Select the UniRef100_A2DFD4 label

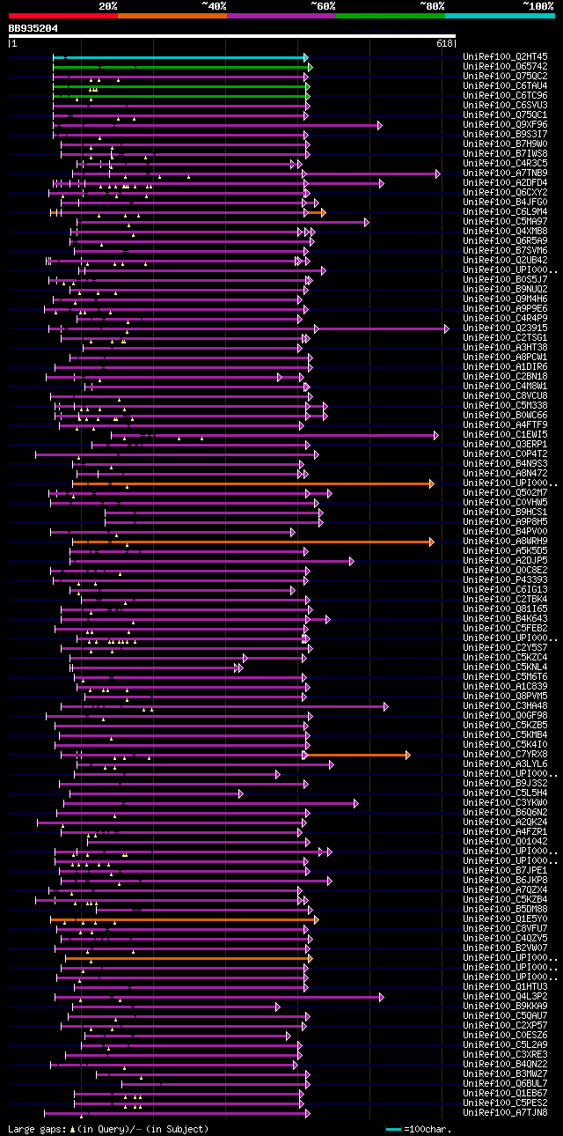click(x=505, y=183)
